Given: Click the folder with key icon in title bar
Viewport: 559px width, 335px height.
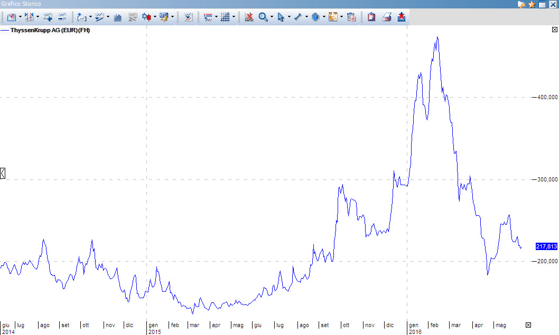Looking at the screenshot, I should [x=521, y=4].
